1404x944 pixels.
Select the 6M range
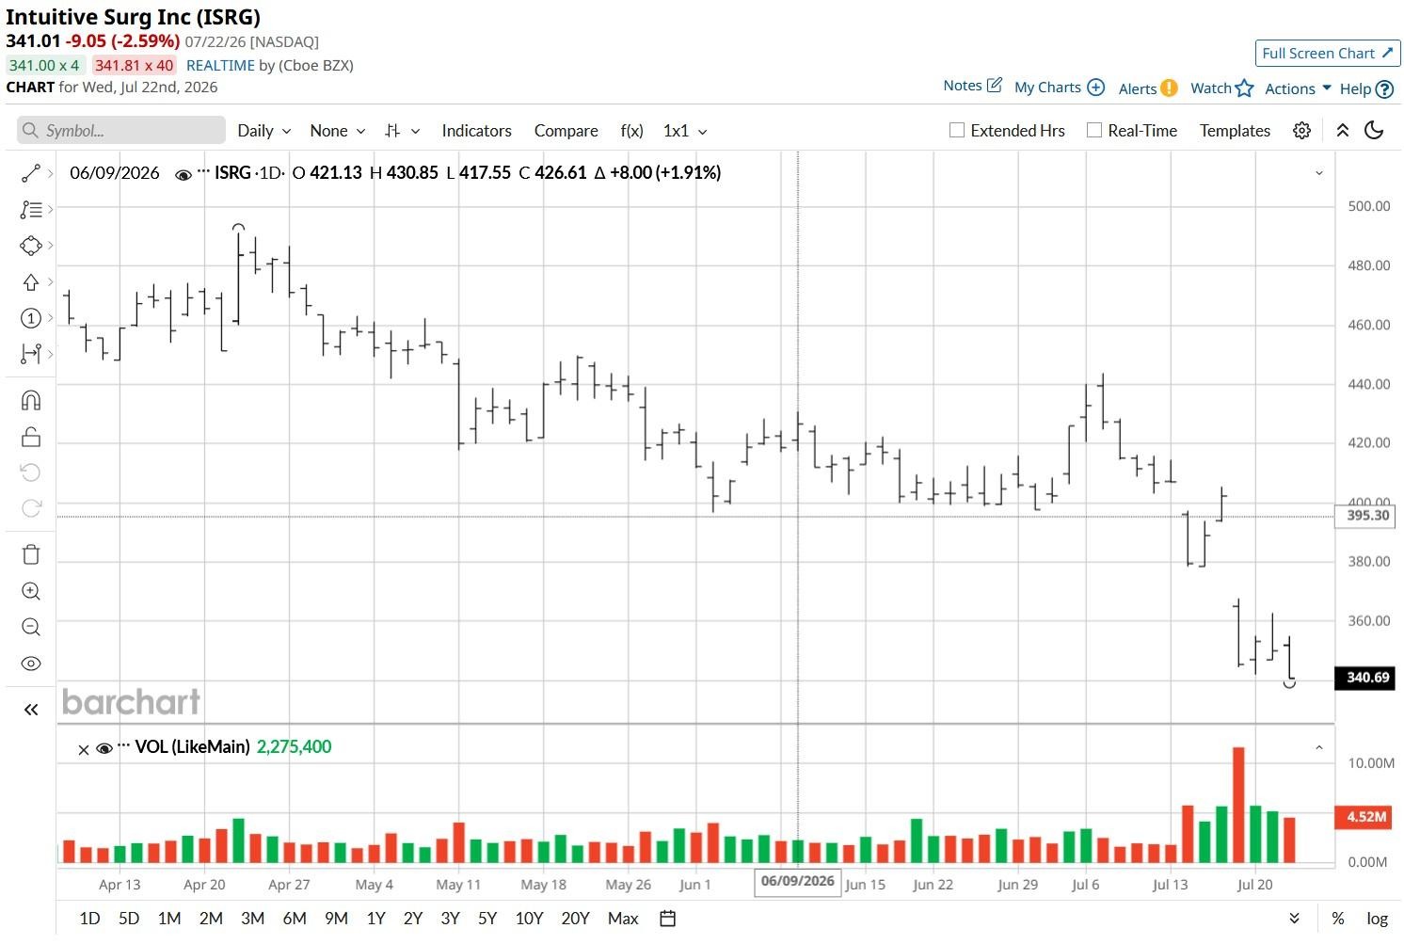pos(295,919)
